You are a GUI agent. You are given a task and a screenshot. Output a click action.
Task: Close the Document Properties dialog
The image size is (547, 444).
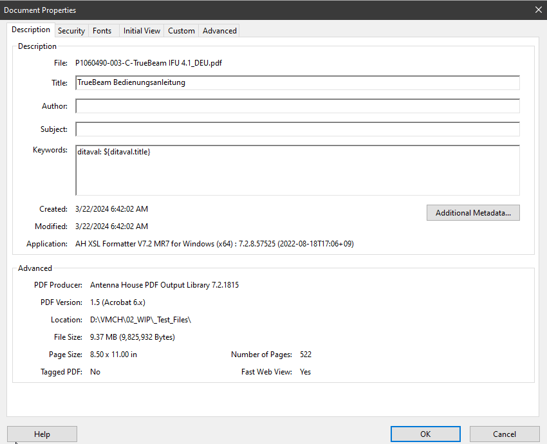click(538, 10)
